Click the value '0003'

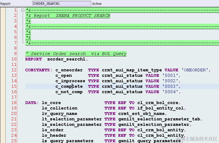point(170,86)
